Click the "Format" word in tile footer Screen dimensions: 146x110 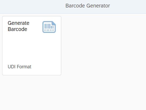[24, 67]
